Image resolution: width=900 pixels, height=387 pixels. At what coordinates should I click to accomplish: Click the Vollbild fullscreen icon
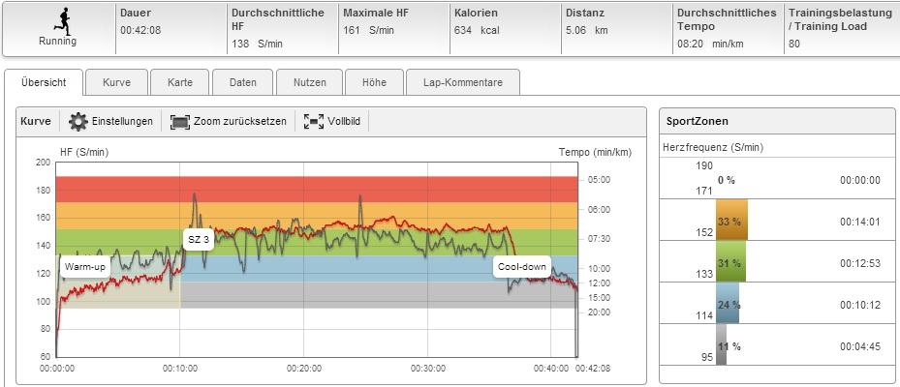[314, 122]
